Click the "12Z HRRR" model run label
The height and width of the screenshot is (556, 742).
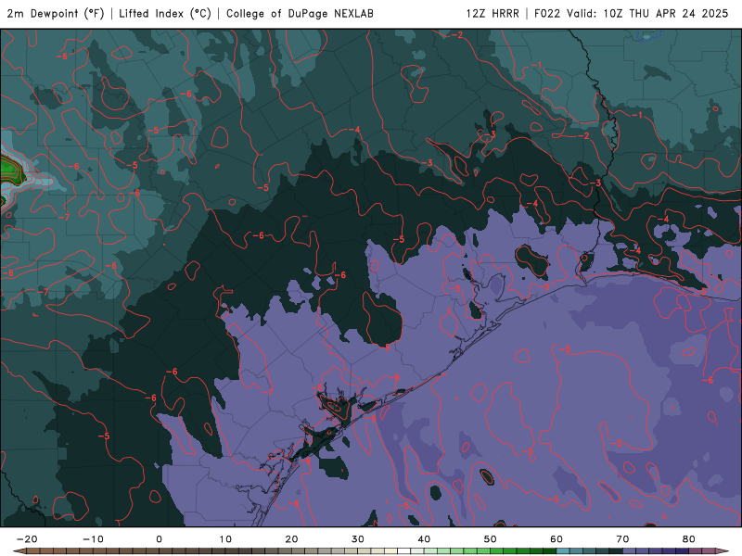click(x=493, y=13)
